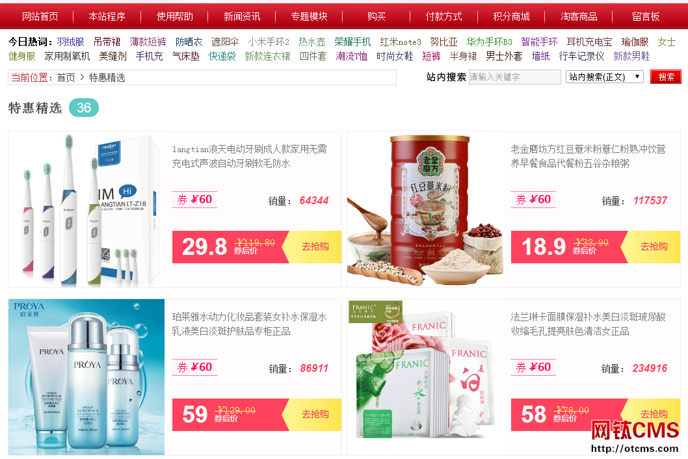Click 去抢购 on the toothbrush product
This screenshot has width=688, height=459.
(x=315, y=246)
